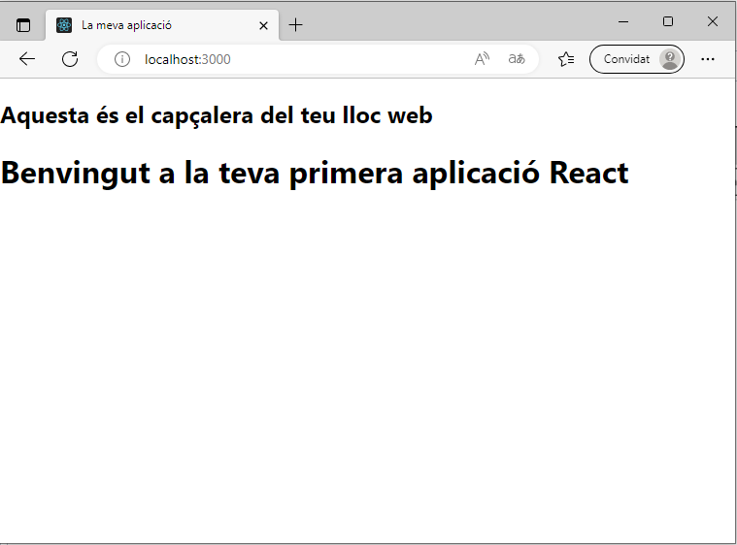
Task: Click the Convidat profile button
Action: tap(626, 59)
